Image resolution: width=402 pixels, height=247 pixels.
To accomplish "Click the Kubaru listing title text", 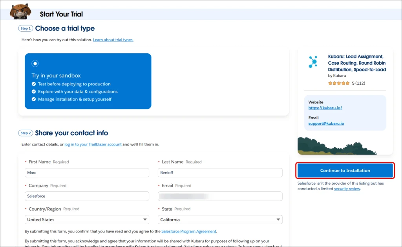I will coord(357,63).
